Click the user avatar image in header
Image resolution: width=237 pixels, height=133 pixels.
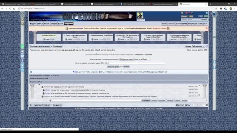tap(140, 15)
